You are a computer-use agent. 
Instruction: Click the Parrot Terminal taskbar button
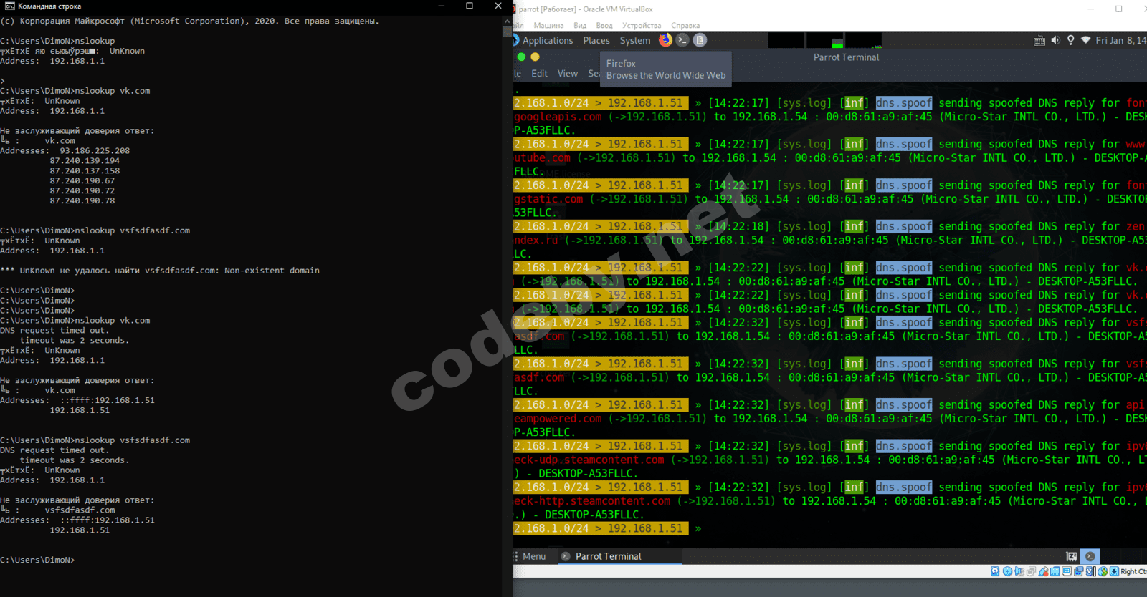tap(601, 556)
